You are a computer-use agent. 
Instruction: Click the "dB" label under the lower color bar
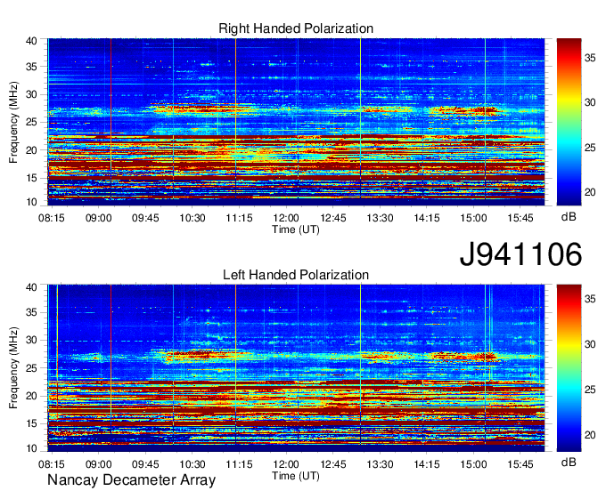pos(569,462)
